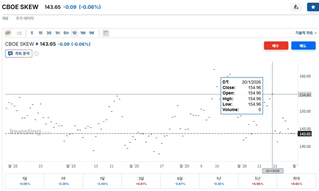This screenshot has height=191, width=319.
Task: Select the 1년 range showing -9.35%
Action: (x=219, y=181)
